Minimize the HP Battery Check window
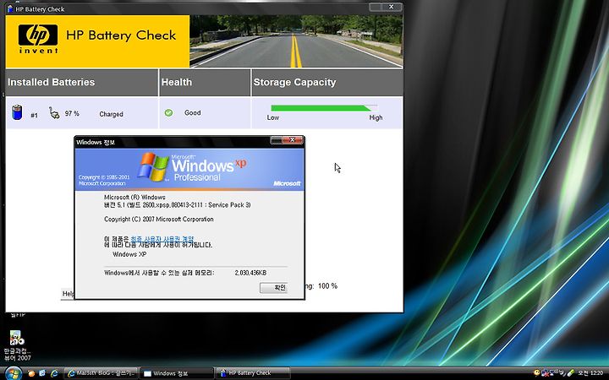609x380 pixels. [376, 7]
